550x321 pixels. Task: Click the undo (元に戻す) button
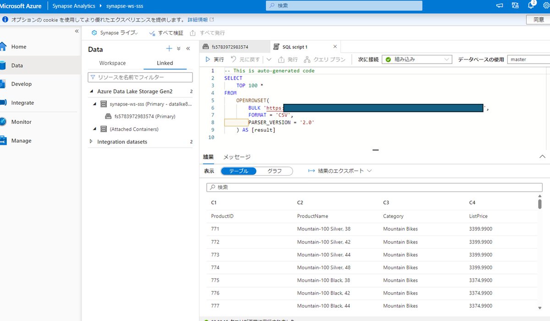click(245, 59)
